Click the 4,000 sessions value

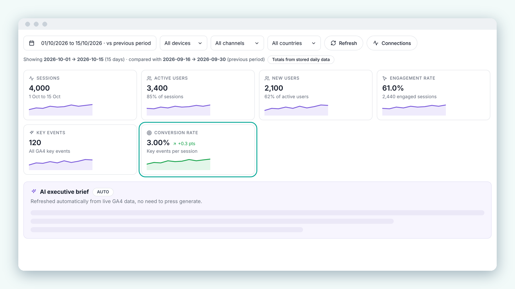(x=39, y=88)
